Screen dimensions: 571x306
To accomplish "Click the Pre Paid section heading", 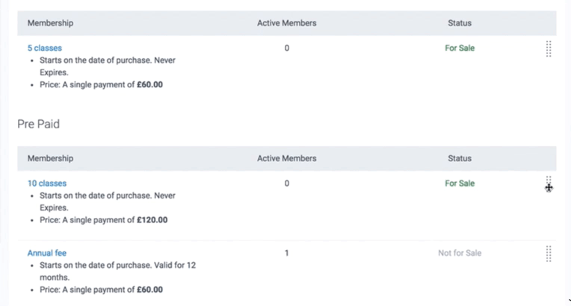I will pyautogui.click(x=38, y=124).
